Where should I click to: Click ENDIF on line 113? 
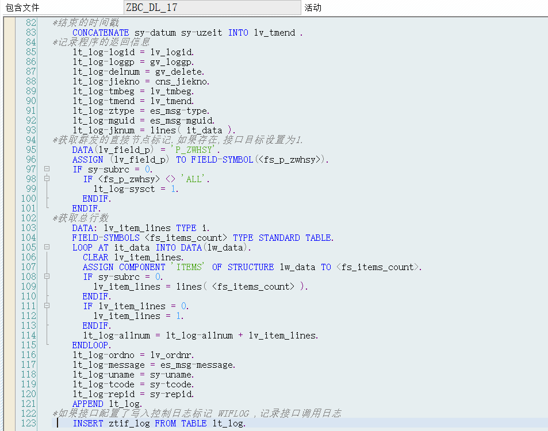[x=97, y=326]
